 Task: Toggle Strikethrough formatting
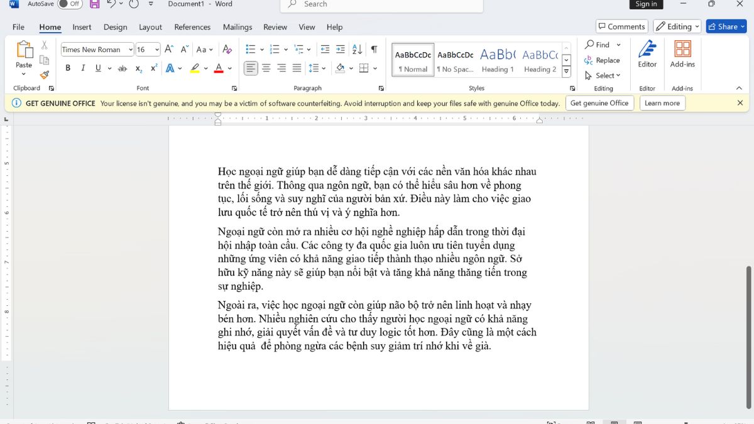click(123, 68)
